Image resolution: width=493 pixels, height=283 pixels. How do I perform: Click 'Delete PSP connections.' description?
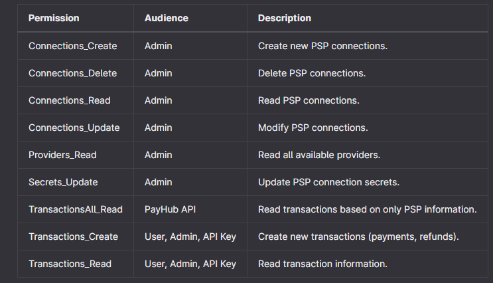coord(312,73)
